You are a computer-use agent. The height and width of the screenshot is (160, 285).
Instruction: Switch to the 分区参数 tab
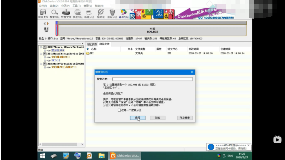coord(92,44)
